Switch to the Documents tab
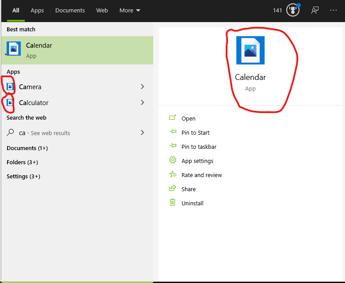The height and width of the screenshot is (283, 345). 70,10
